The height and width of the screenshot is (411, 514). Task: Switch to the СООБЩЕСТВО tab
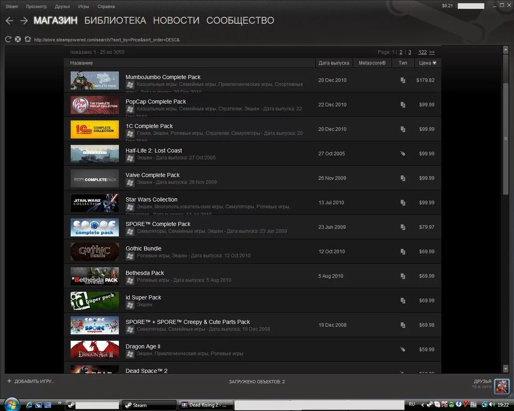pos(240,20)
